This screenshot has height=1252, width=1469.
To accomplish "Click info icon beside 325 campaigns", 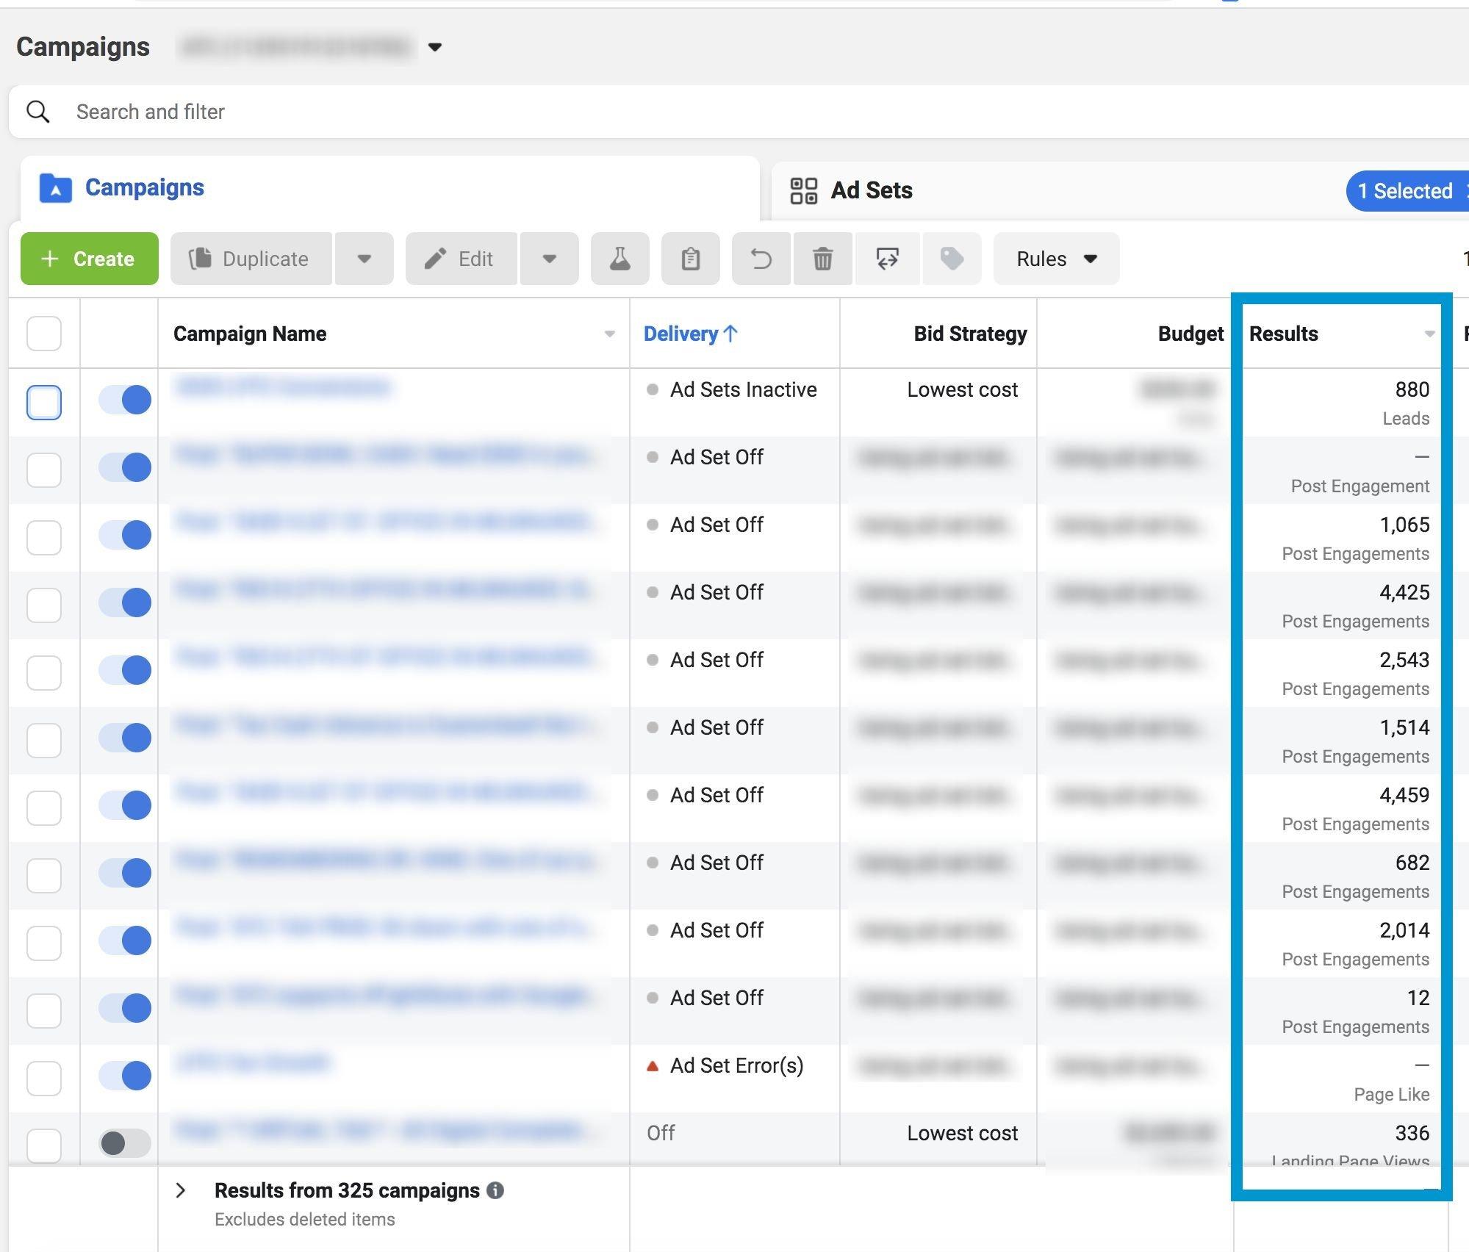I will point(496,1190).
